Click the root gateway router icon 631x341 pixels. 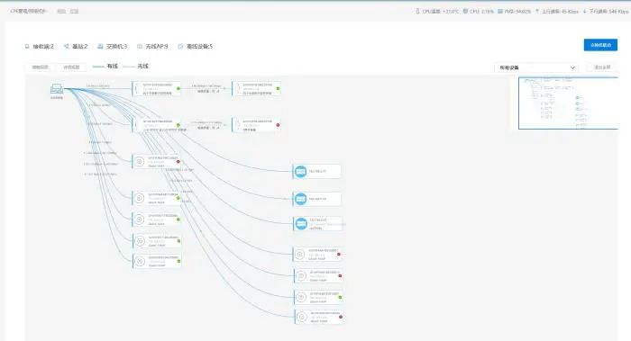(x=57, y=89)
